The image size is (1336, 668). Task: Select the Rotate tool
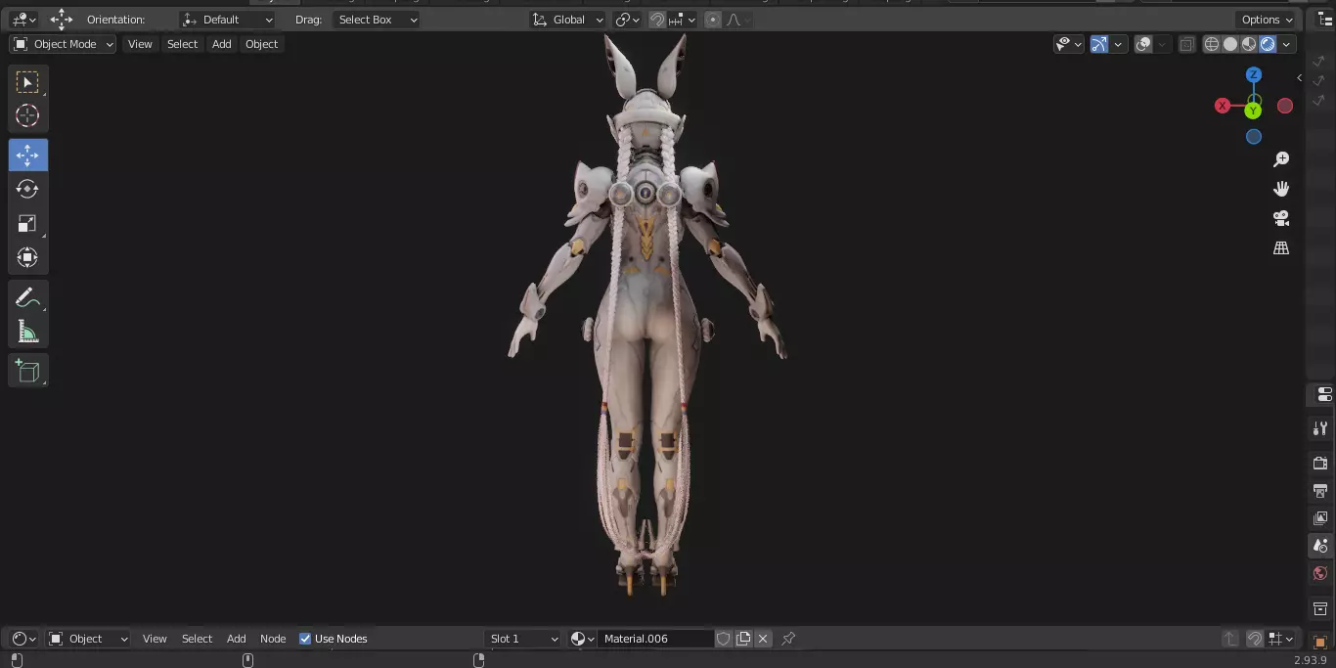point(27,189)
